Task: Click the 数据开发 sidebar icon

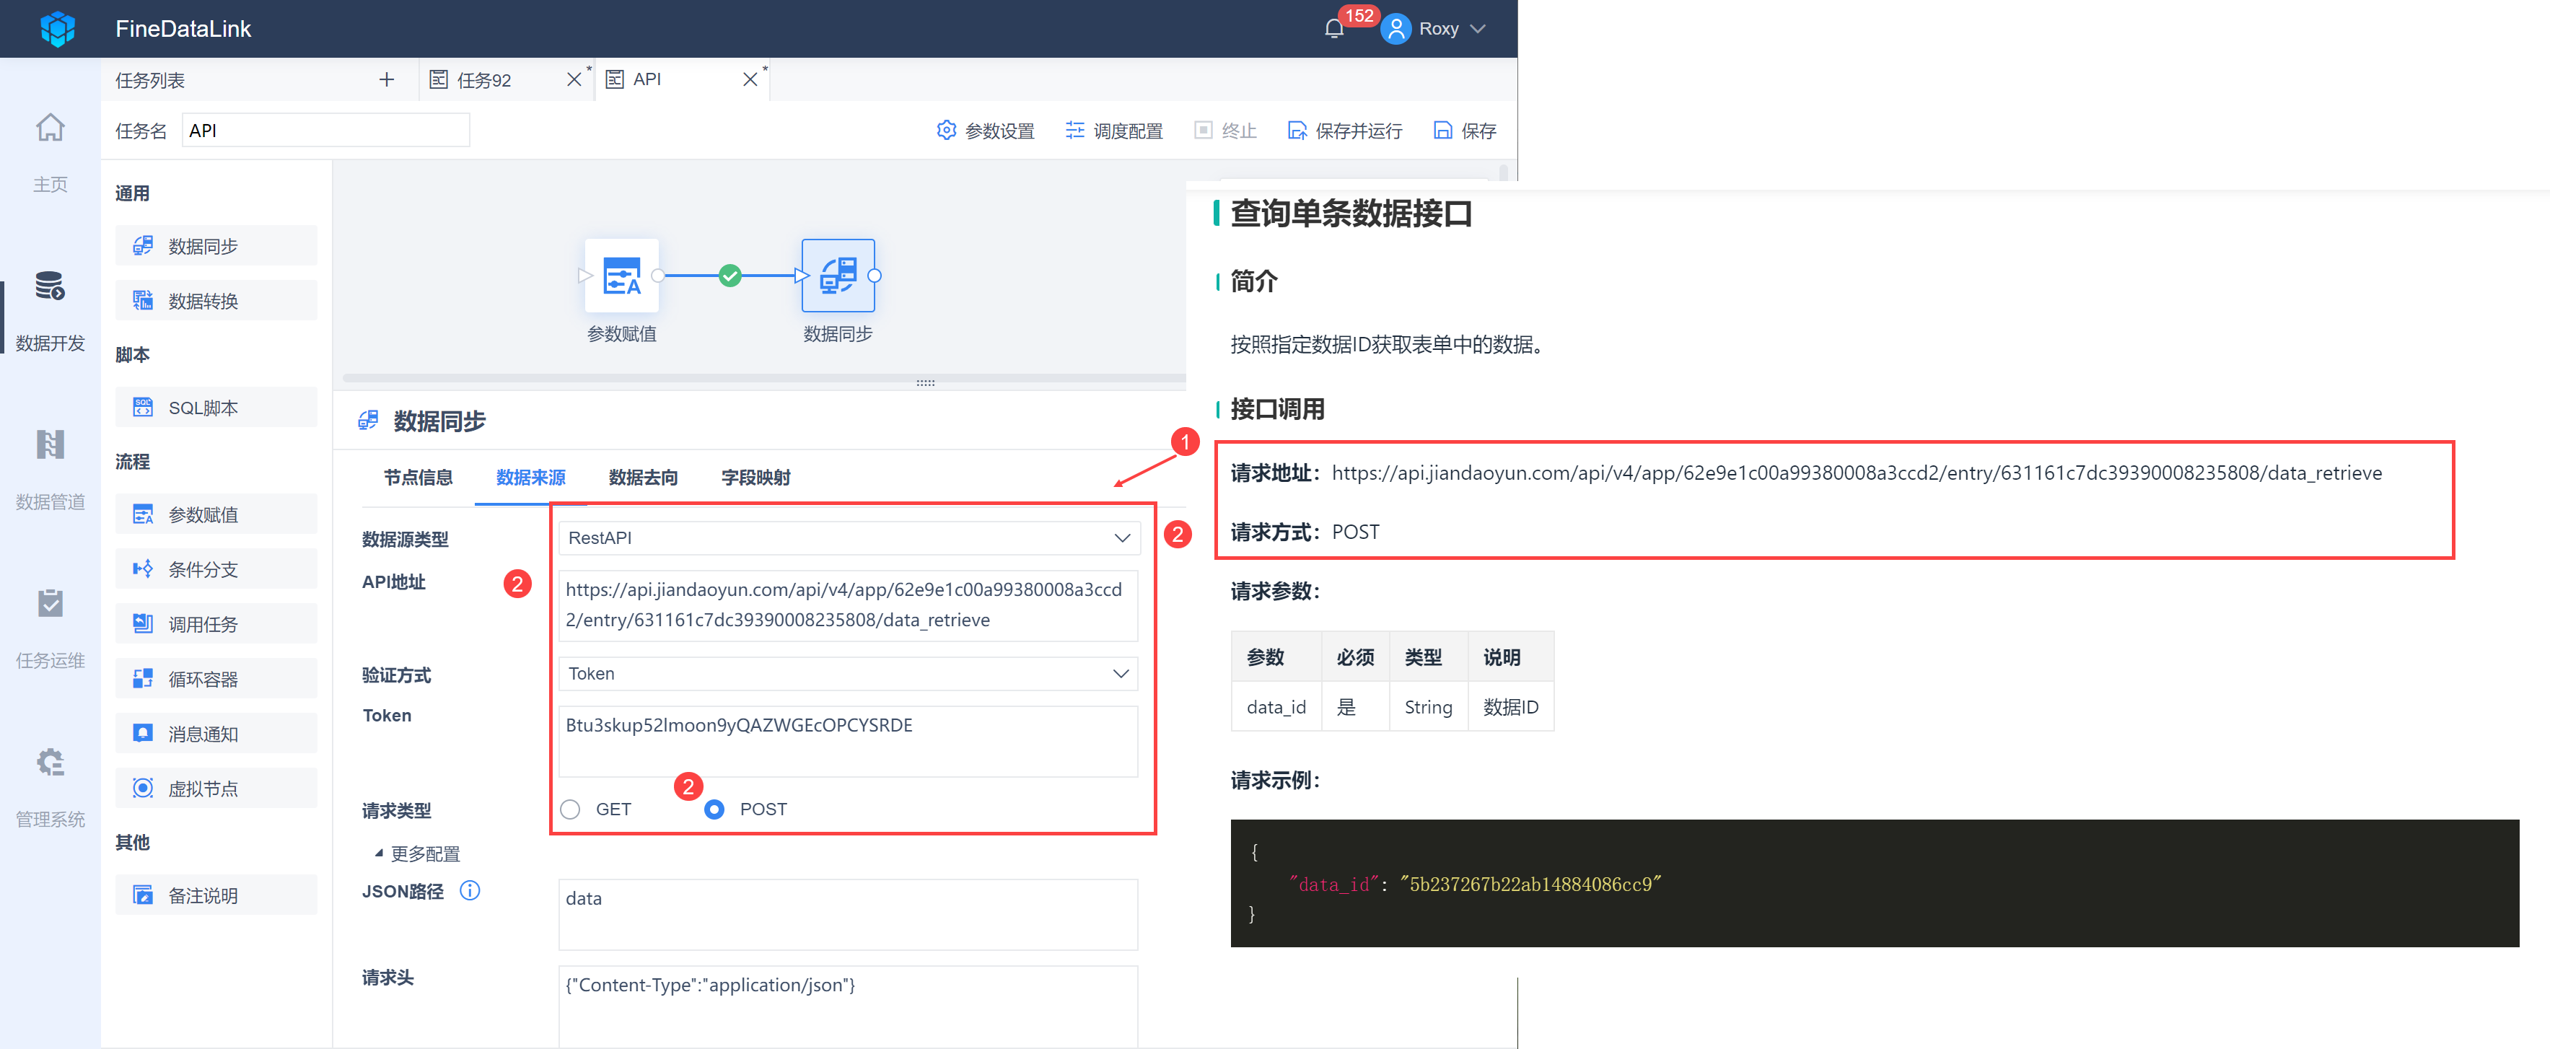Action: pos(50,287)
